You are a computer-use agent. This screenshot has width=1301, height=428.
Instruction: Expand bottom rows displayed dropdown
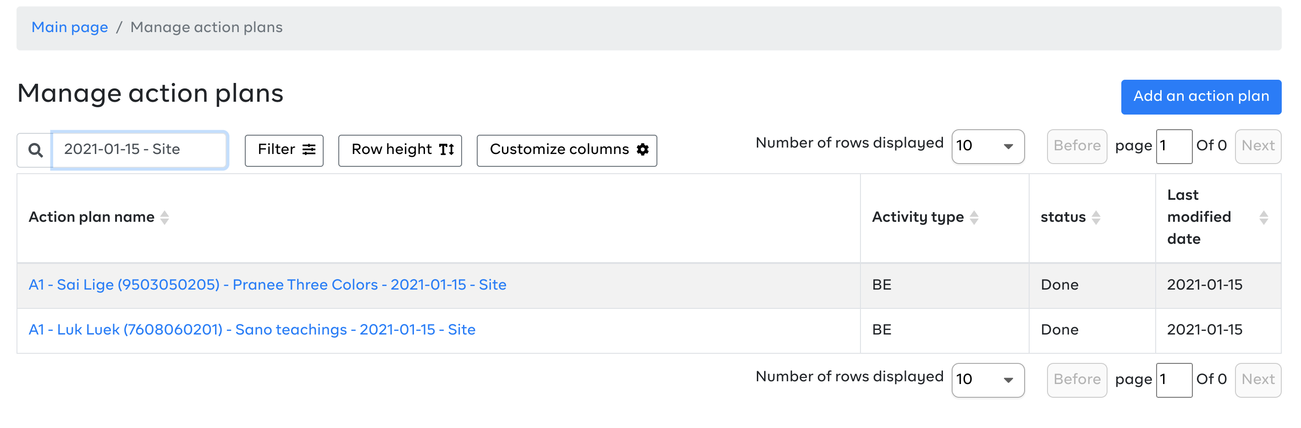click(988, 380)
